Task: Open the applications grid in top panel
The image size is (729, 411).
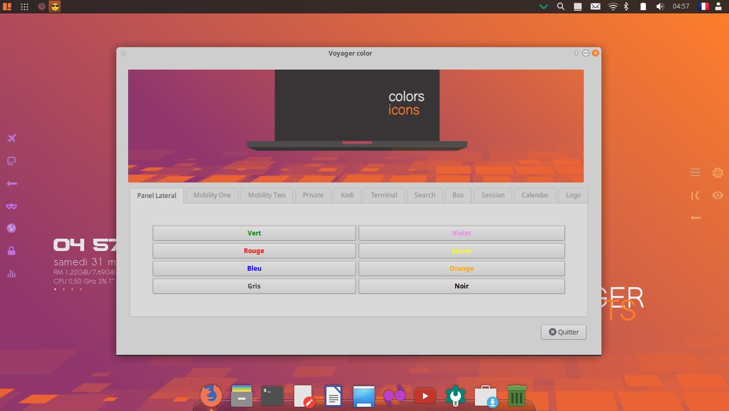Action: coord(25,6)
